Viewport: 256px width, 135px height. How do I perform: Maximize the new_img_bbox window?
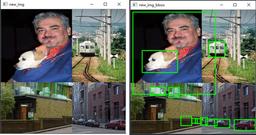click(235, 5)
